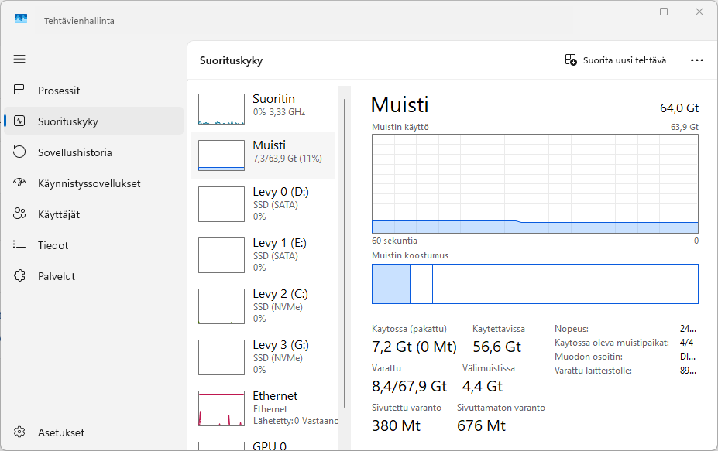
Task: Click the Tiedot details list icon
Action: click(20, 245)
